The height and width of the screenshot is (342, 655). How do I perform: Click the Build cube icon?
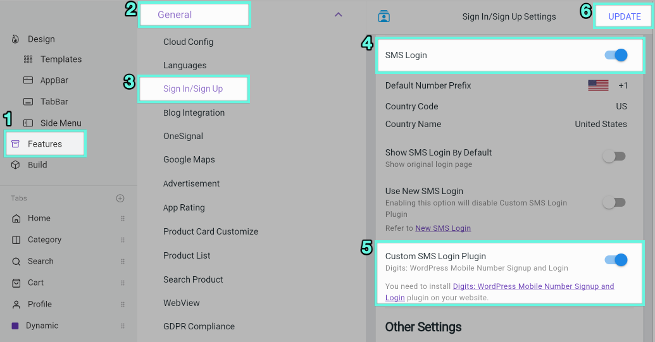(x=16, y=165)
